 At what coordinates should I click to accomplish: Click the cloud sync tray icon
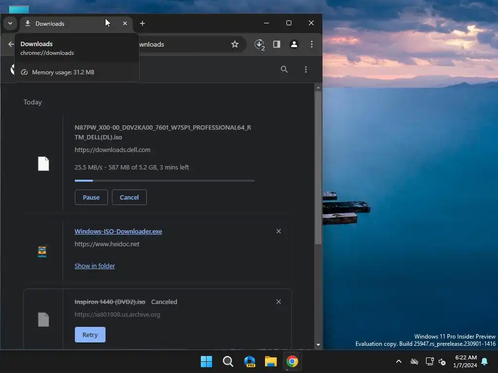414,361
